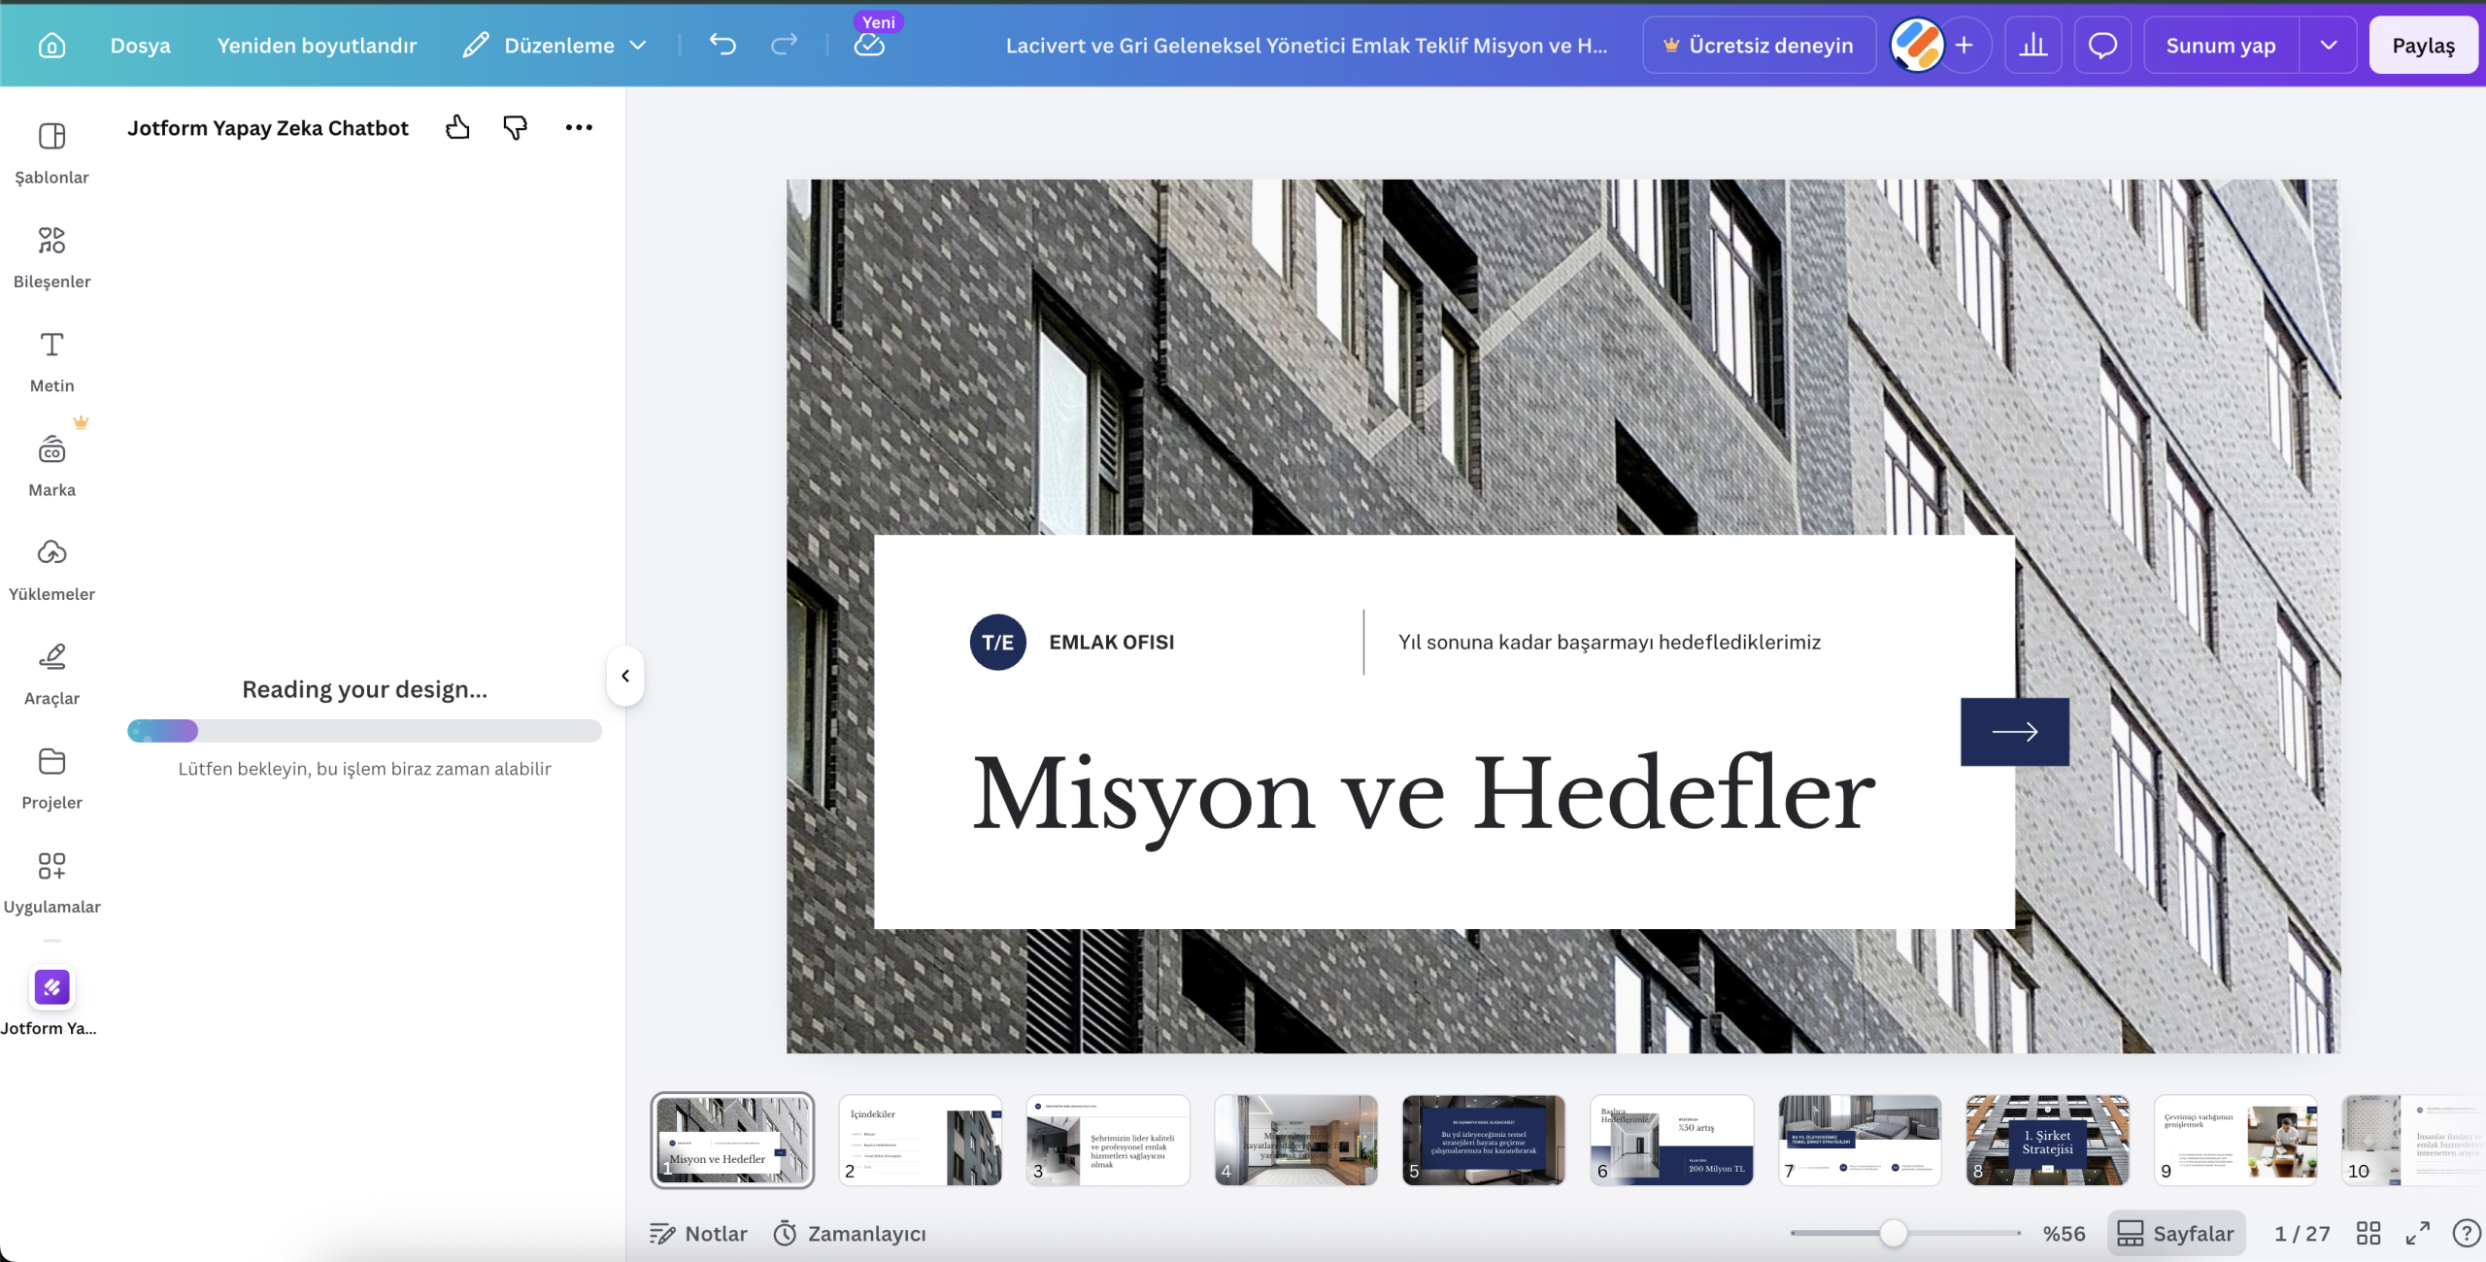Open the Araçlar panel
Image resolution: width=2486 pixels, height=1262 pixels.
pyautogui.click(x=51, y=672)
